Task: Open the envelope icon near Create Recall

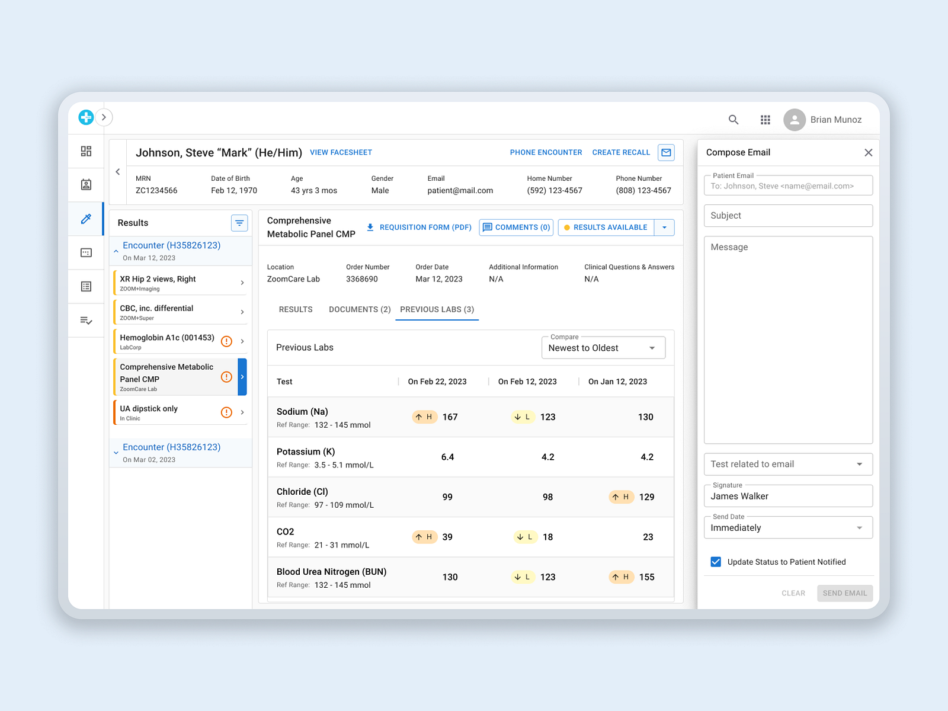Action: [x=666, y=152]
